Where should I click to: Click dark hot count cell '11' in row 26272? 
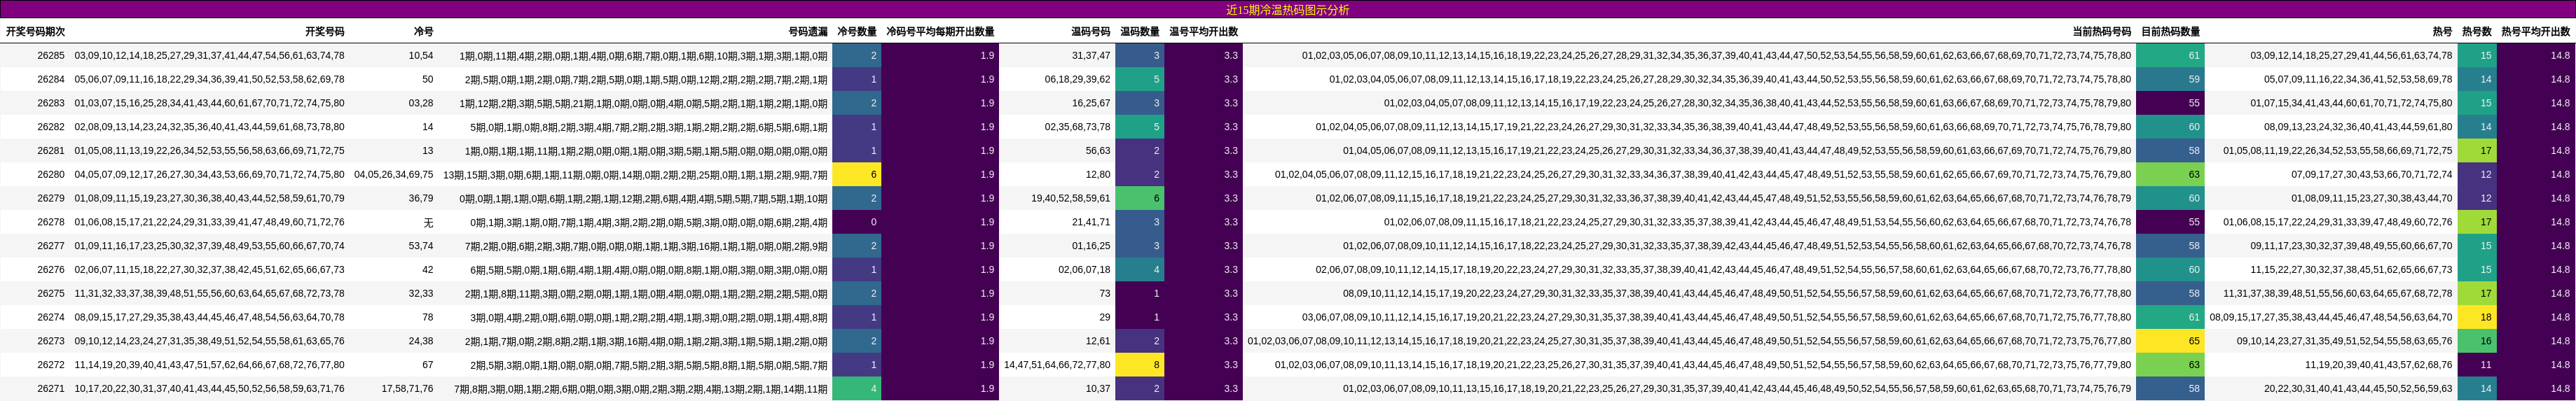click(2477, 365)
